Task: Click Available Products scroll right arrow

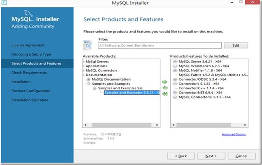Action: point(157,125)
